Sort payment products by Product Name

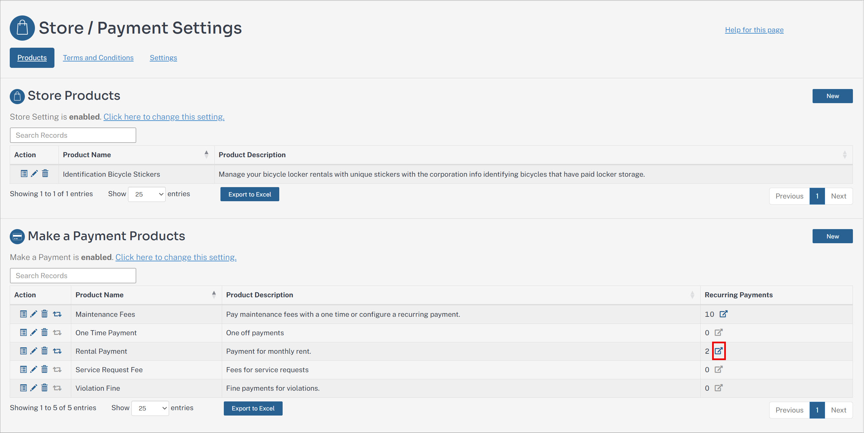[x=146, y=295]
